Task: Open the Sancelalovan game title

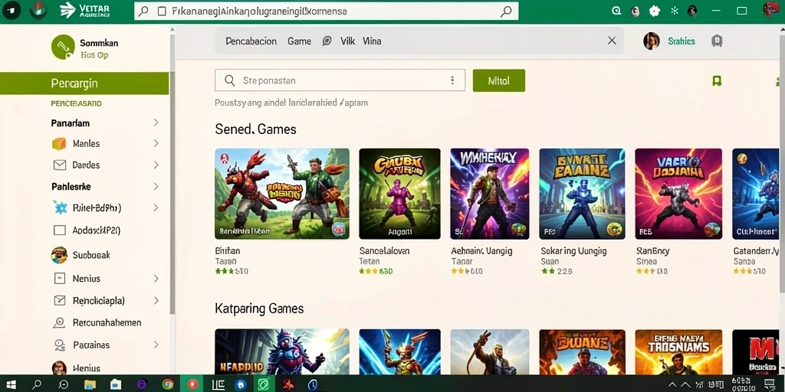Action: tap(384, 251)
